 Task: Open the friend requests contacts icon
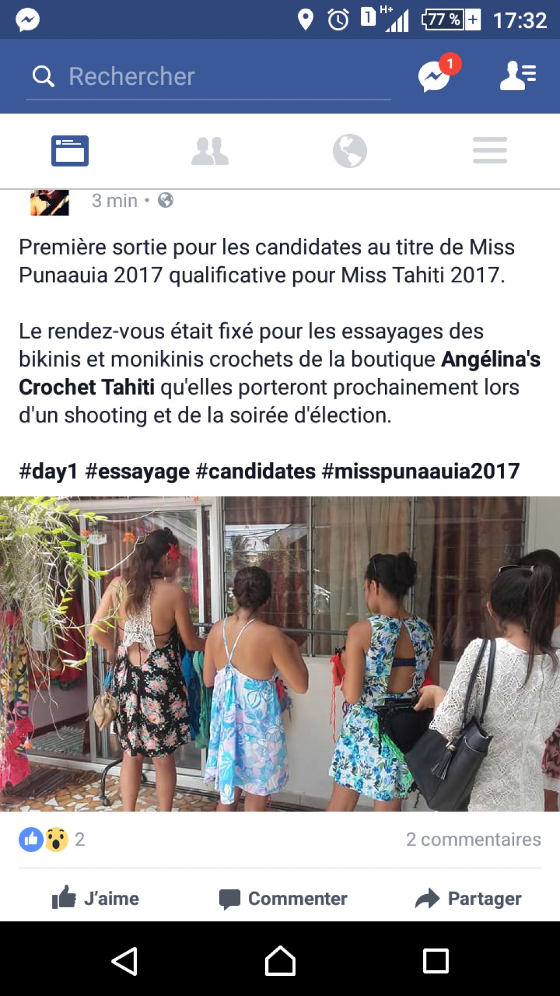(x=517, y=76)
